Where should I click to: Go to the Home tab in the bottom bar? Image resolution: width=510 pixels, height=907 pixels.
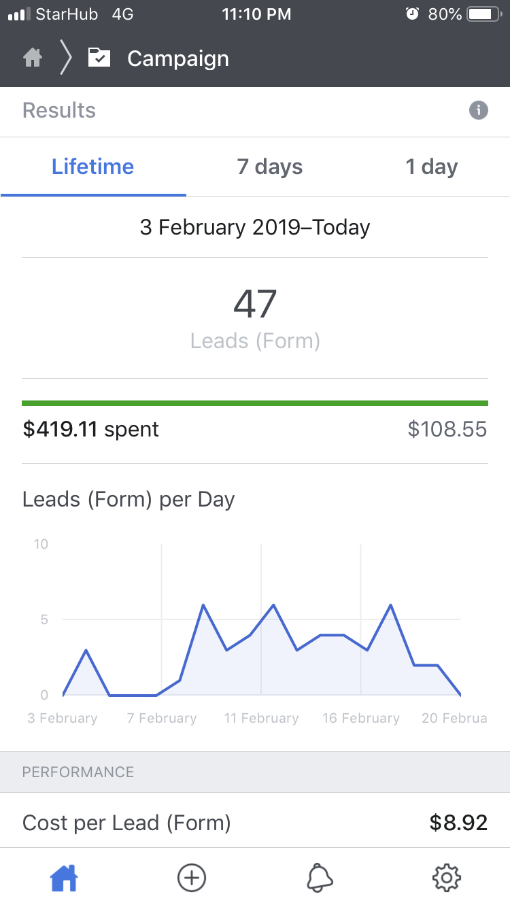pyautogui.click(x=64, y=878)
